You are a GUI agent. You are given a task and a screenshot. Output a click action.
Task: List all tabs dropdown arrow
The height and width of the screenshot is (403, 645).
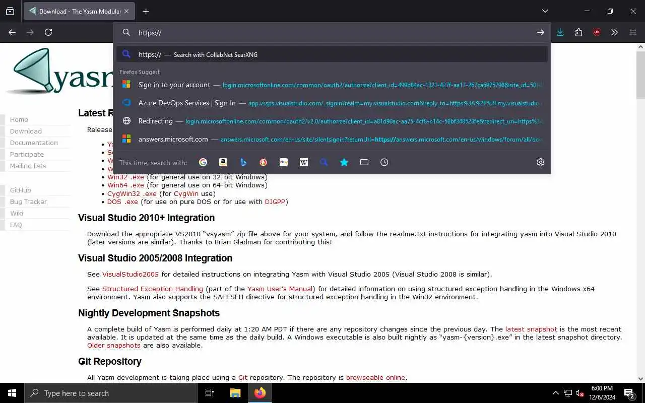tap(545, 11)
